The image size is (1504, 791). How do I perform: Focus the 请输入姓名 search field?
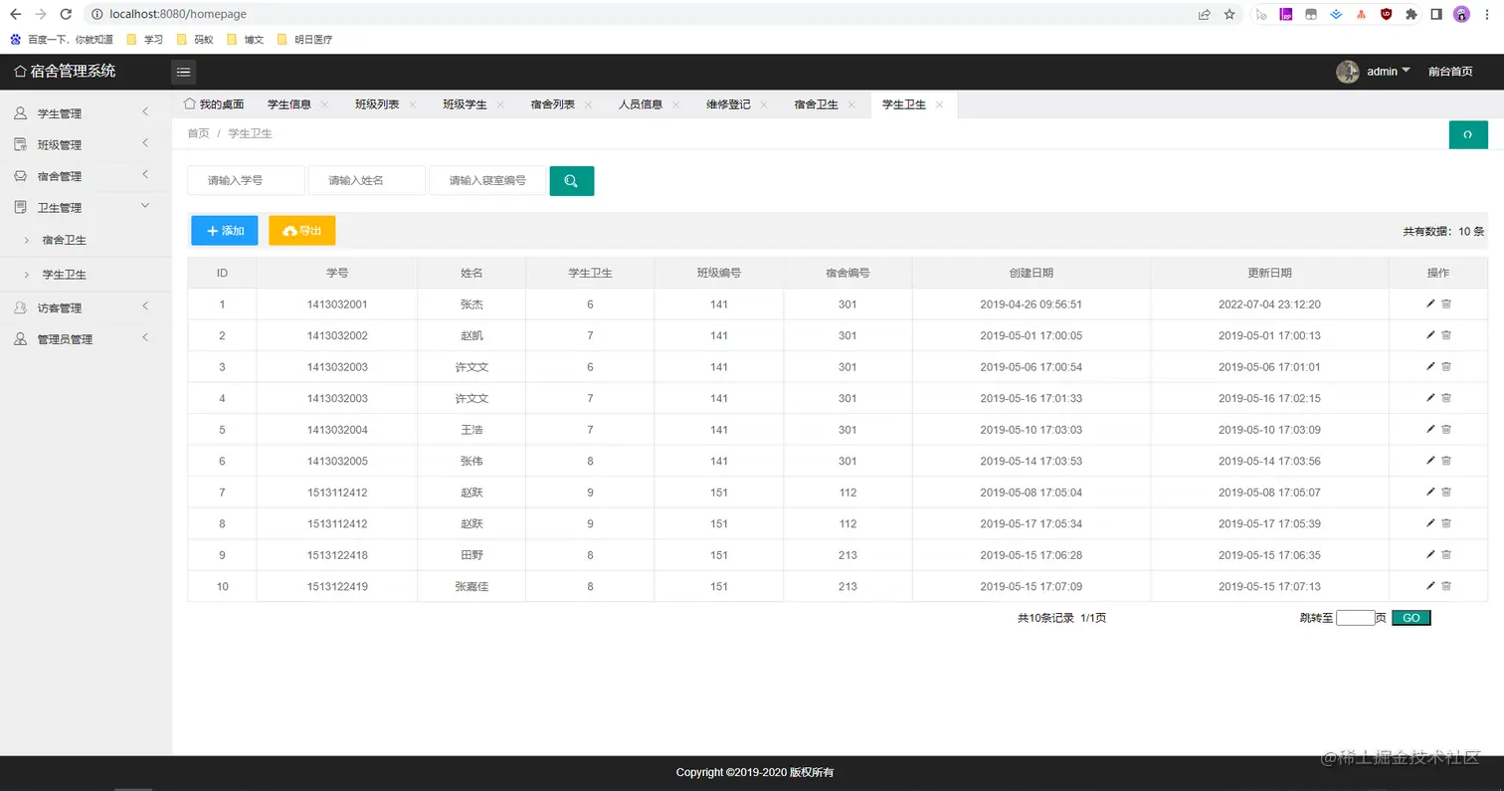(x=367, y=180)
